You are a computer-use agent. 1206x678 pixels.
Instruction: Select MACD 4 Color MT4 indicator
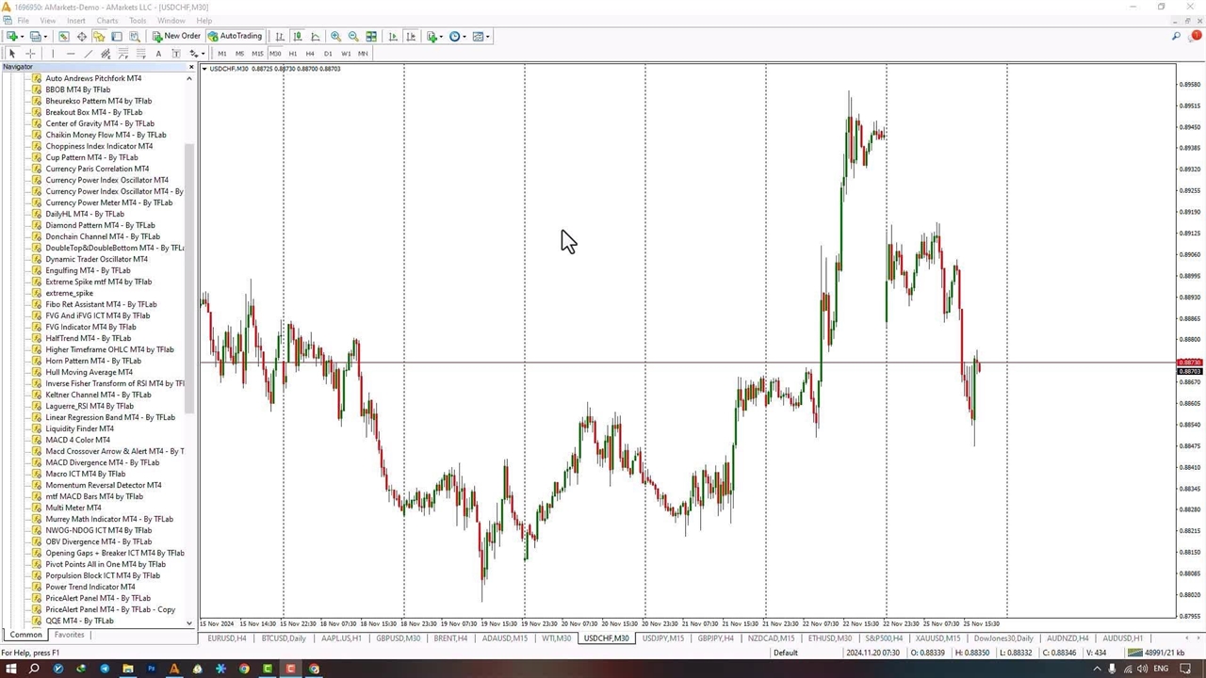[77, 440]
